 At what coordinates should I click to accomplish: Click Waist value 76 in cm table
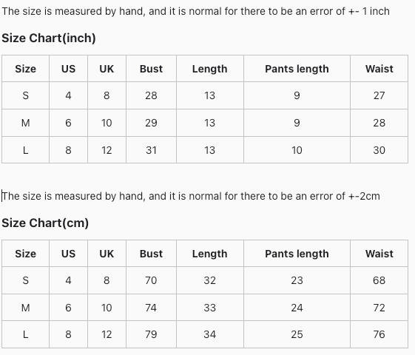[379, 334]
